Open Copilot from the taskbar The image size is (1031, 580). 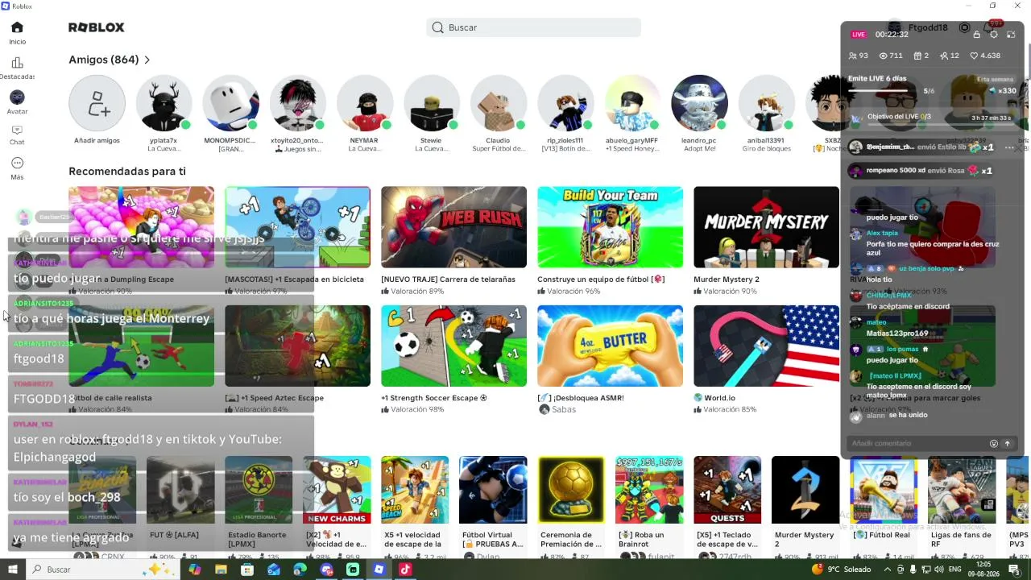[x=194, y=570]
